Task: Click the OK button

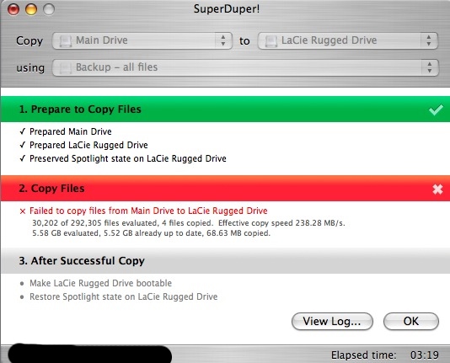Action: tap(411, 321)
